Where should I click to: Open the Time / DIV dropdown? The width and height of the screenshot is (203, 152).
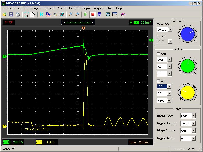[x=170, y=30]
